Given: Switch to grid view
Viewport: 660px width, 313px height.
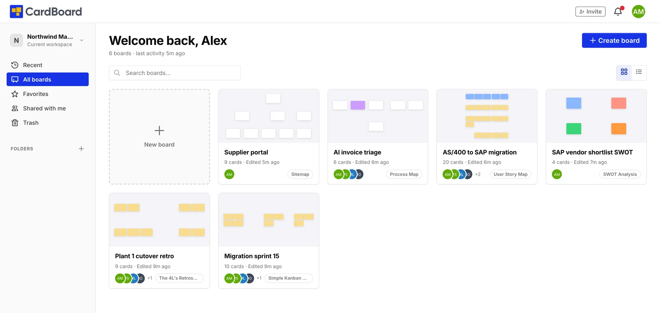Looking at the screenshot, I should tap(624, 72).
